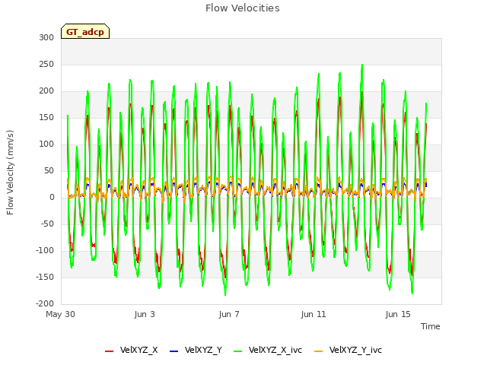
Task: Click the Time axis label
Action: coord(431,326)
